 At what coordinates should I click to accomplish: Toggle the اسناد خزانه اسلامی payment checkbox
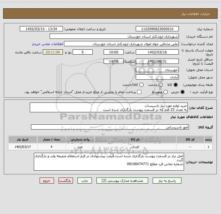[139, 92]
